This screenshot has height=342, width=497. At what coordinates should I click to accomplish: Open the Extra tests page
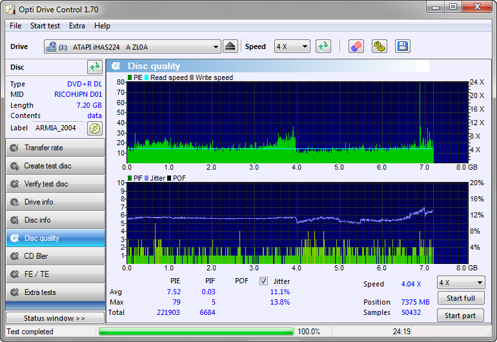click(x=56, y=292)
